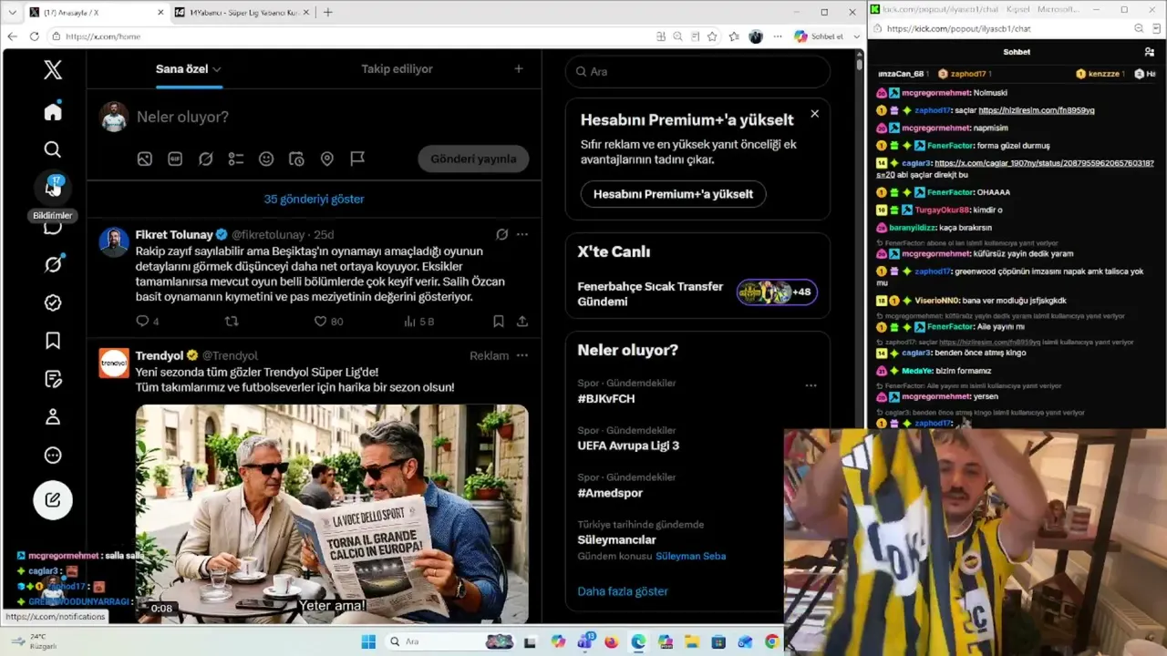The image size is (1167, 656).
Task: Open the Windows Start menu
Action: [x=368, y=641]
